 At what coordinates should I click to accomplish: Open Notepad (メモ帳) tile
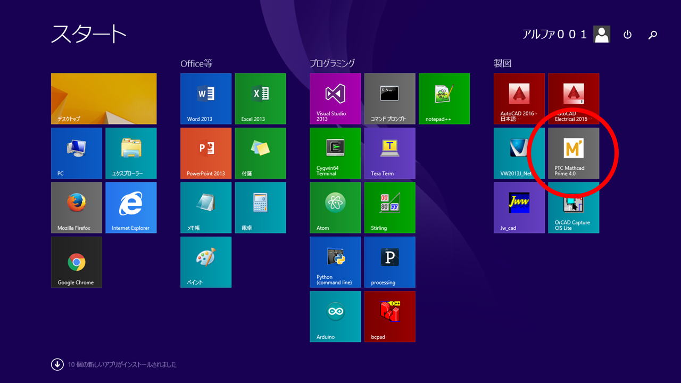pos(206,207)
